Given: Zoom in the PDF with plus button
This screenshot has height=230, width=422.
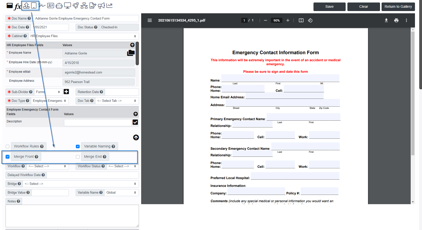Looking at the screenshot, I should [288, 20].
